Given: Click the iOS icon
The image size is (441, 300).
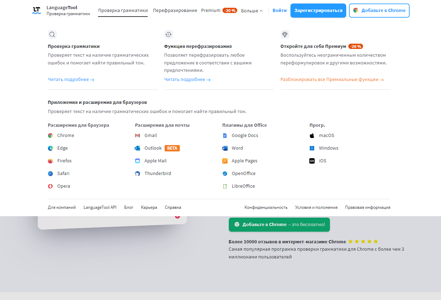Looking at the screenshot, I should 312,161.
